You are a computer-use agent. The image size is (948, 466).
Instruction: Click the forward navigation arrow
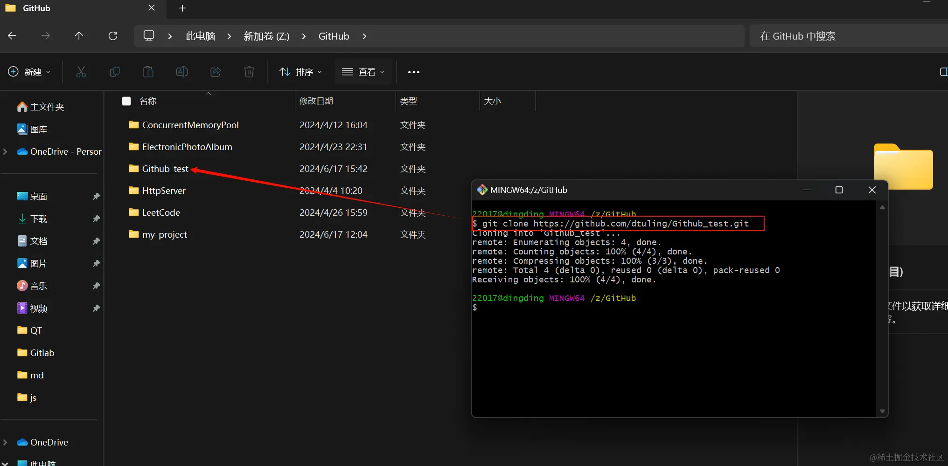point(46,36)
